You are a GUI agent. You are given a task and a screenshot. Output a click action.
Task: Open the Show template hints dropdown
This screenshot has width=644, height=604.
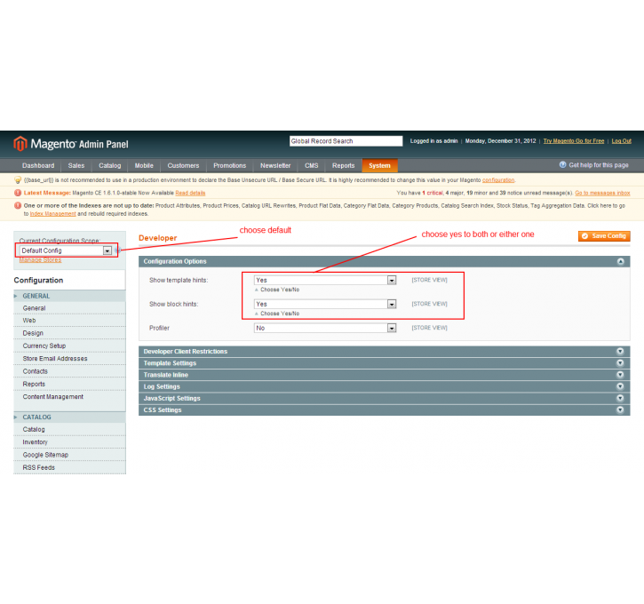324,280
